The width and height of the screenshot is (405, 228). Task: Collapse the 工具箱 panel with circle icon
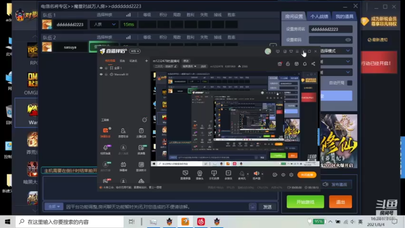pyautogui.click(x=144, y=120)
